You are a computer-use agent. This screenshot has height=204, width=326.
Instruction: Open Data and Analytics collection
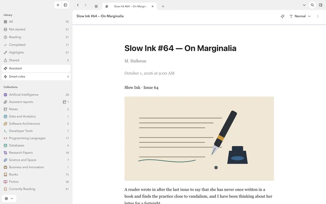click(36, 116)
